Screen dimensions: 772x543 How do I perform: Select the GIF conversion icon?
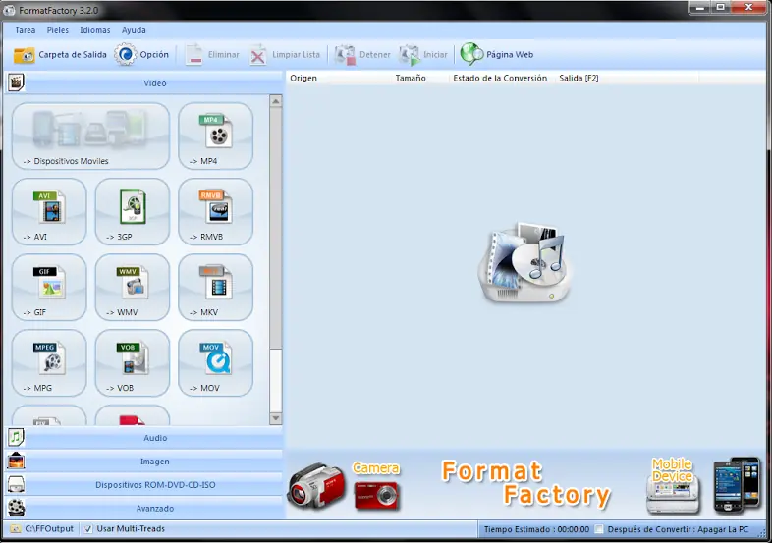49,288
